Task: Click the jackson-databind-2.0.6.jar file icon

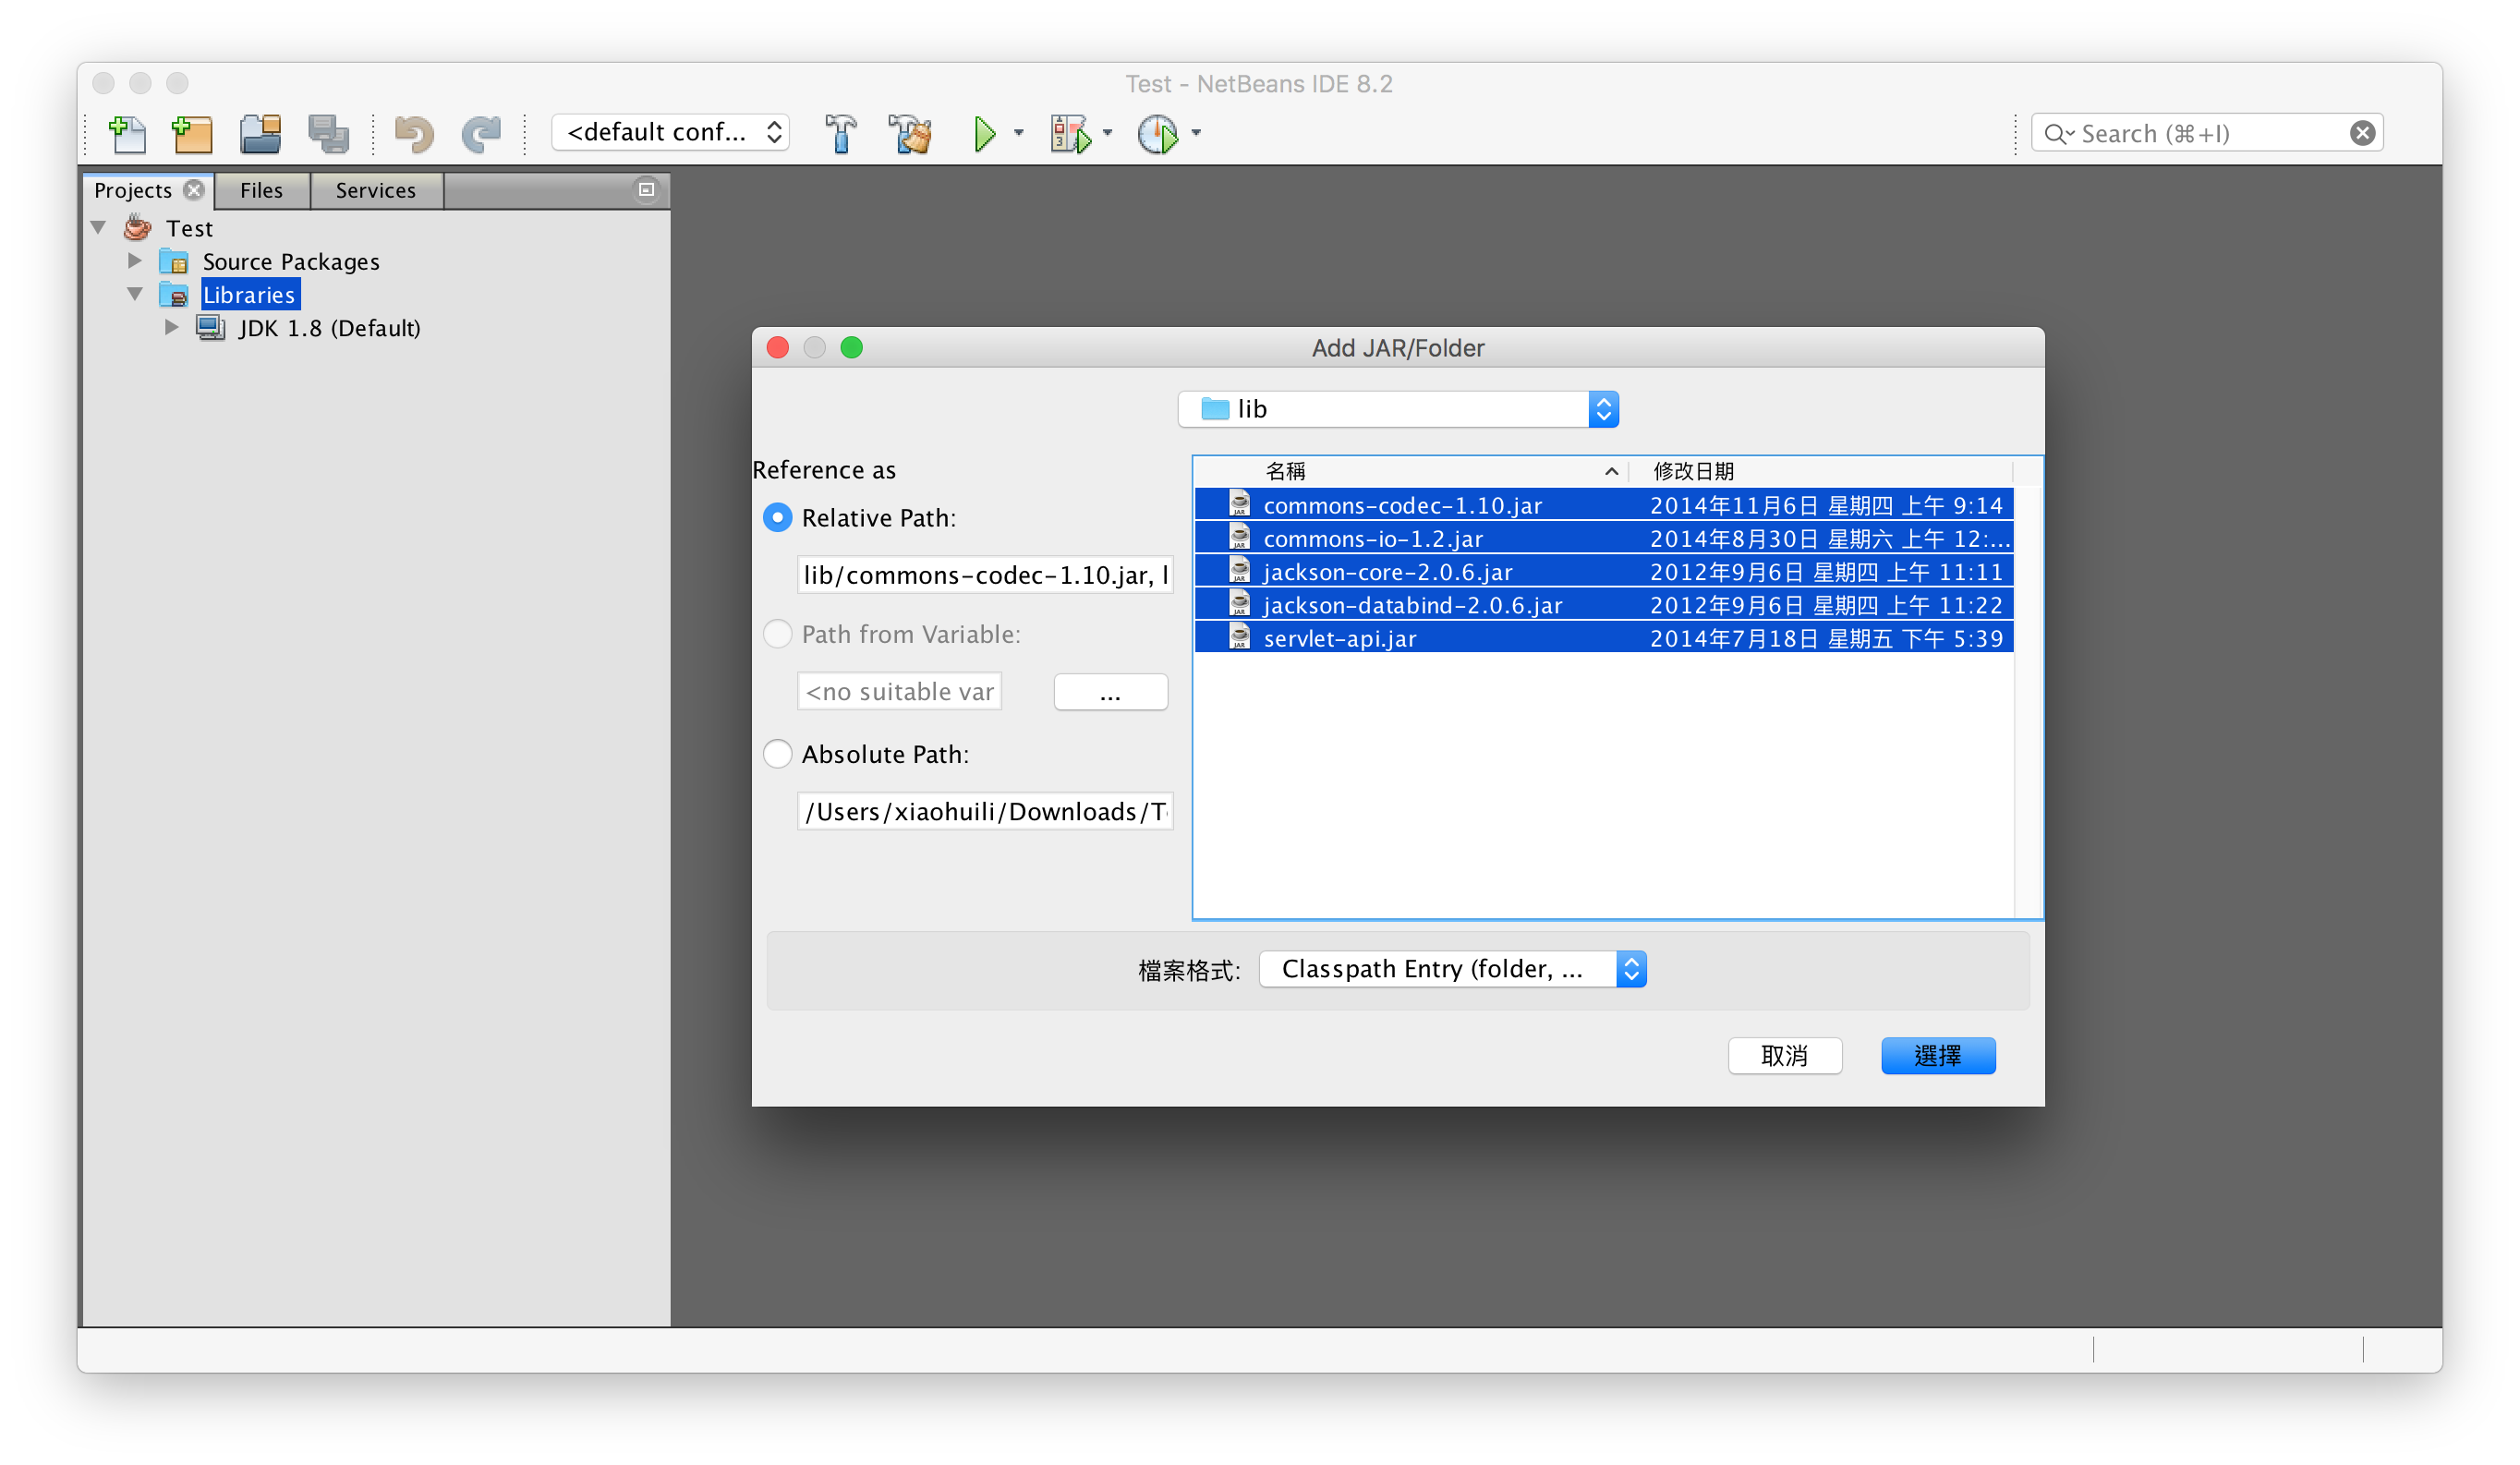Action: pos(1240,604)
